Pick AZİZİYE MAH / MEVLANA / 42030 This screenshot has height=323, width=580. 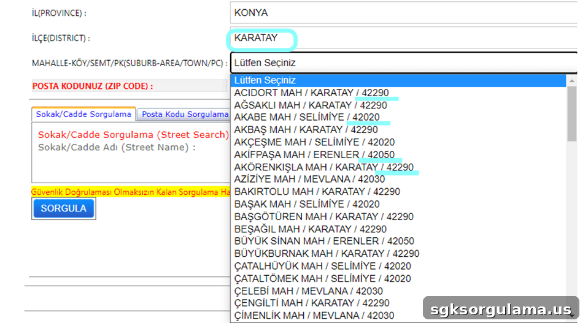[398, 180]
